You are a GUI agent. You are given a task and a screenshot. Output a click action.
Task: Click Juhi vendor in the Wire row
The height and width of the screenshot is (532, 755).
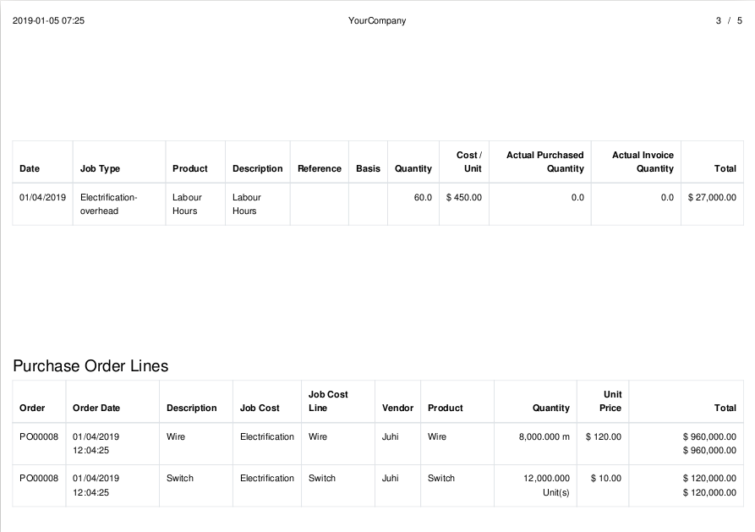pyautogui.click(x=390, y=436)
